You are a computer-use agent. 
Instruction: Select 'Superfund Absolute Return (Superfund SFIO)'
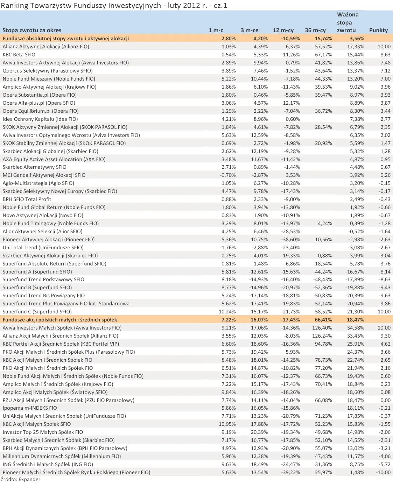pos(55,264)
